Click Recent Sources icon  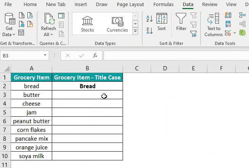tap(30, 16)
